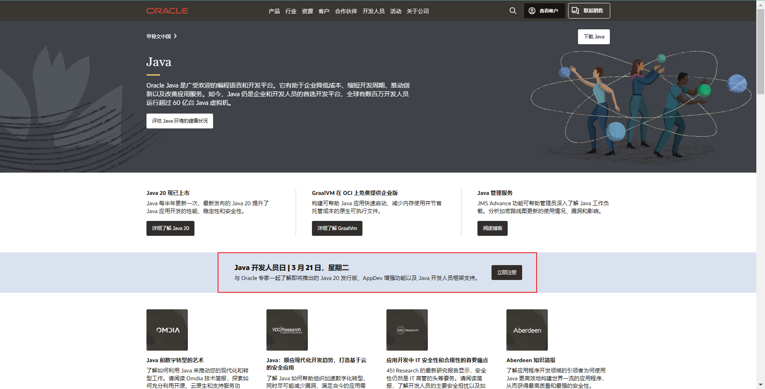Click the 查看帐户 account button
This screenshot has width=765, height=389.
[544, 11]
